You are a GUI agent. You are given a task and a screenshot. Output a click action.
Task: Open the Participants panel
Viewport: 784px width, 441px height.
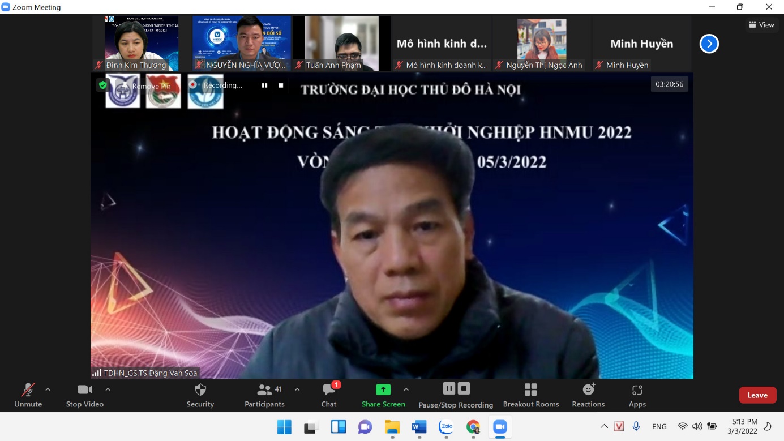(264, 395)
